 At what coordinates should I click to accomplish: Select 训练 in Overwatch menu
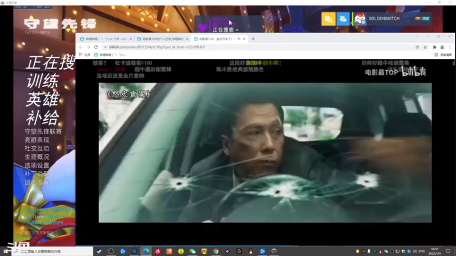43,81
